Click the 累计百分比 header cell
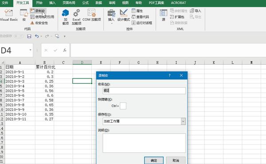 click(x=44, y=67)
